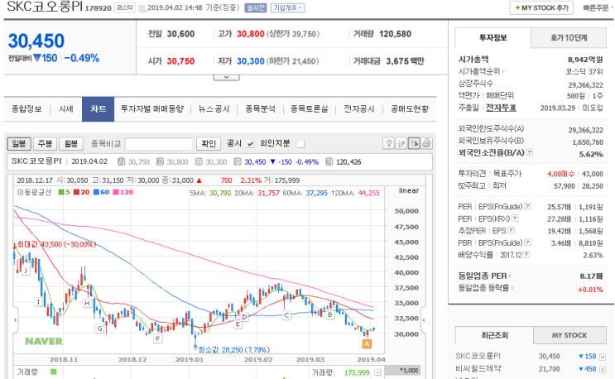The height and width of the screenshot is (379, 615).
Task: Click chart event marker D
Action: (244, 317)
